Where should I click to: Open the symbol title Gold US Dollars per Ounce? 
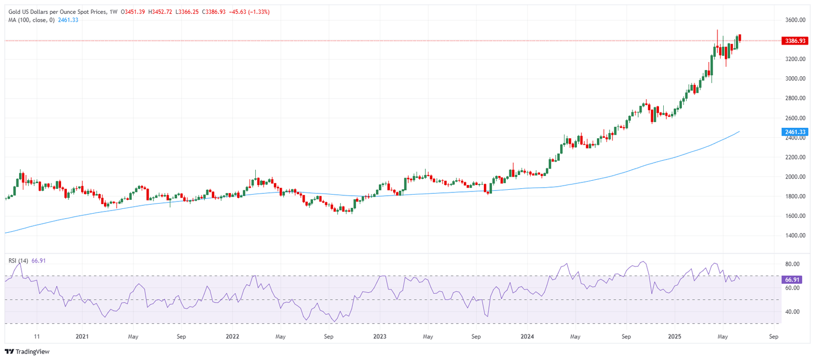(x=53, y=11)
